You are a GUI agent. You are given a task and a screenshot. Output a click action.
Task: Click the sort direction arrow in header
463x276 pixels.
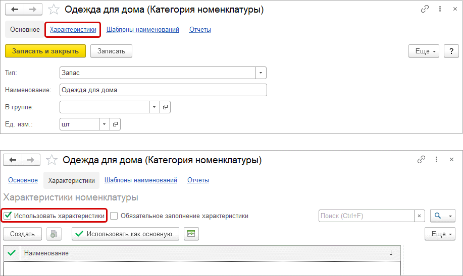point(391,253)
